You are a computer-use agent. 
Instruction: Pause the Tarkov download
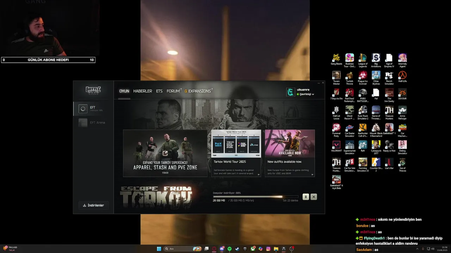[305, 197]
